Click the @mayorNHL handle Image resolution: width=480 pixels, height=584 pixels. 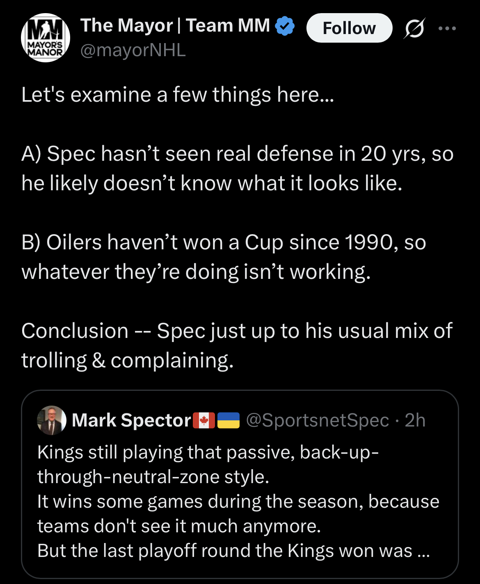pos(133,50)
